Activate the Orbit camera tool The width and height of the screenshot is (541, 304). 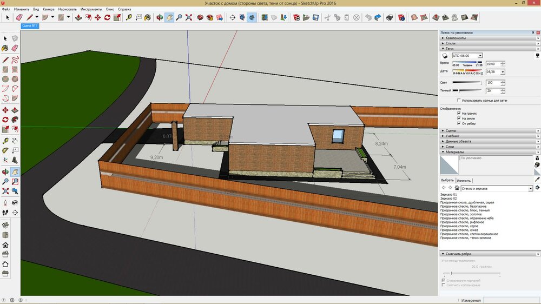point(160,17)
